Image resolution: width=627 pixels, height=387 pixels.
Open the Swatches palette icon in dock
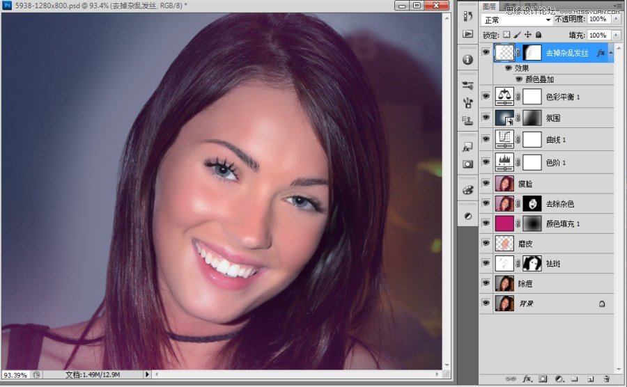467,191
